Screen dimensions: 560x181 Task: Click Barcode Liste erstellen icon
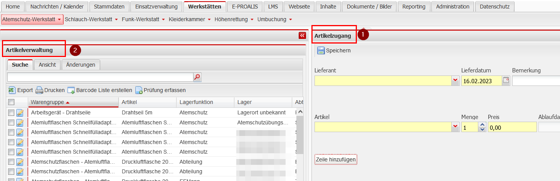[71, 90]
